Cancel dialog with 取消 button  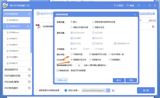[131, 80]
